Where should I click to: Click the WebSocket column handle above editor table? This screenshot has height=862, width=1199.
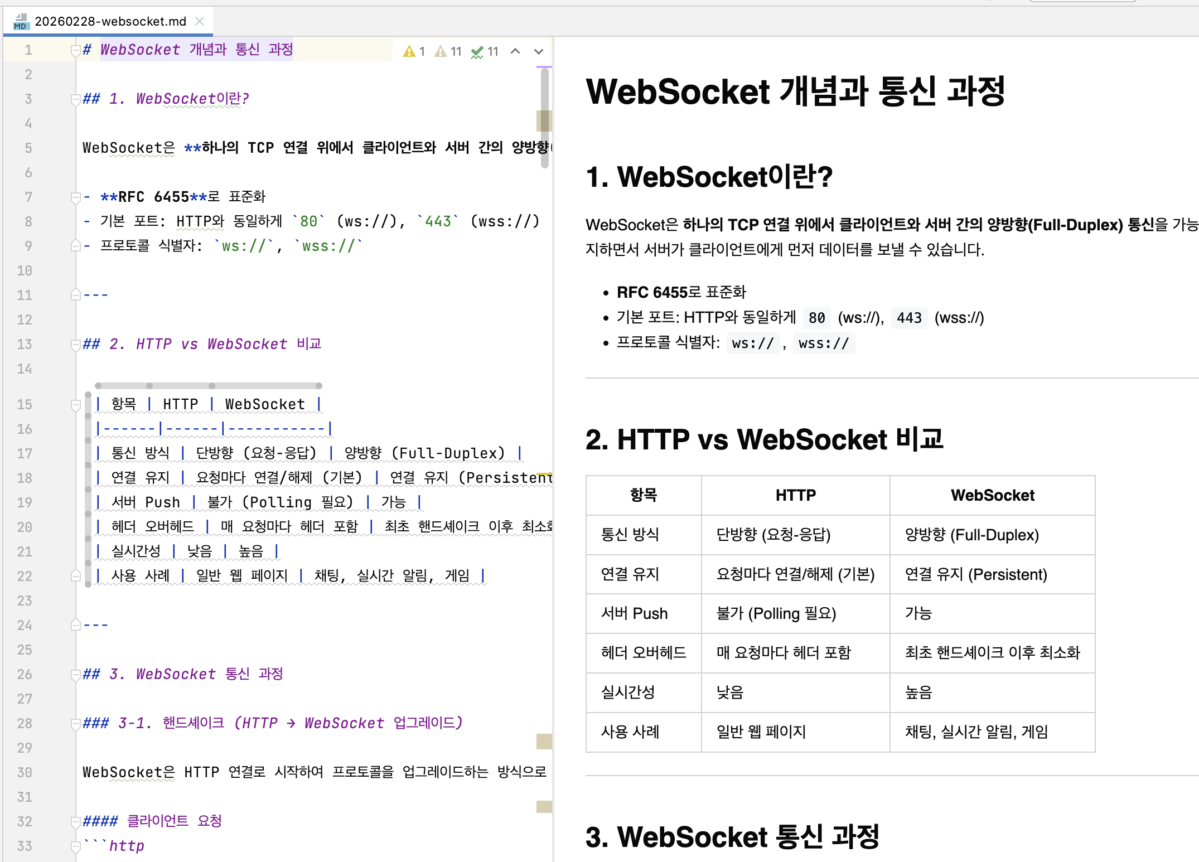[265, 386]
